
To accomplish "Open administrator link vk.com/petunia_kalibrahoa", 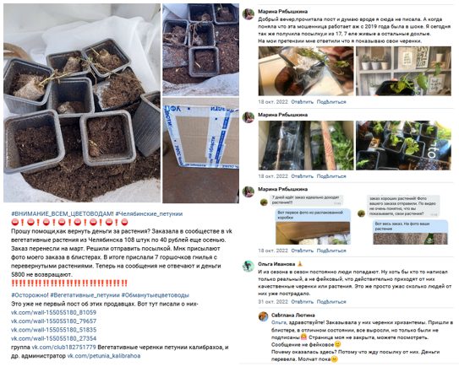I will coord(104,356).
